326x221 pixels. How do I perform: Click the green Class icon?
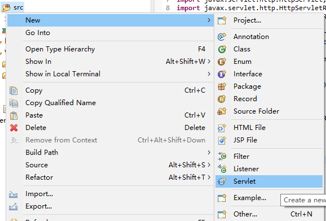[222, 49]
